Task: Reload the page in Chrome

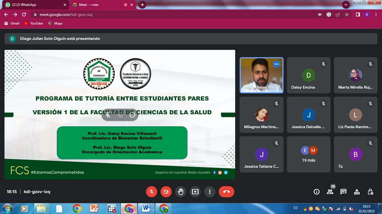Action: (x=24, y=14)
